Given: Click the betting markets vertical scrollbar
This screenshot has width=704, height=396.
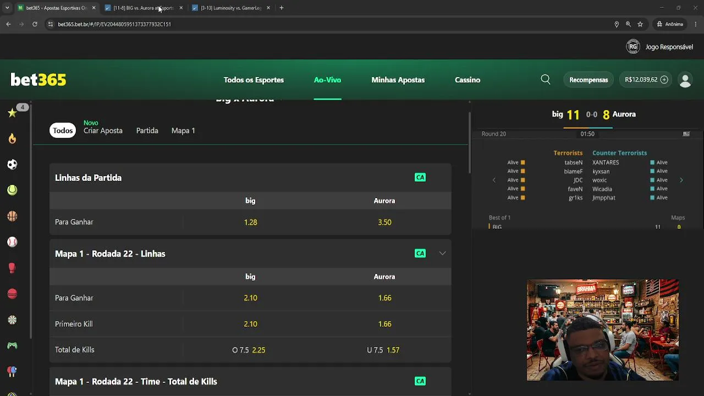Looking at the screenshot, I should click(x=469, y=142).
